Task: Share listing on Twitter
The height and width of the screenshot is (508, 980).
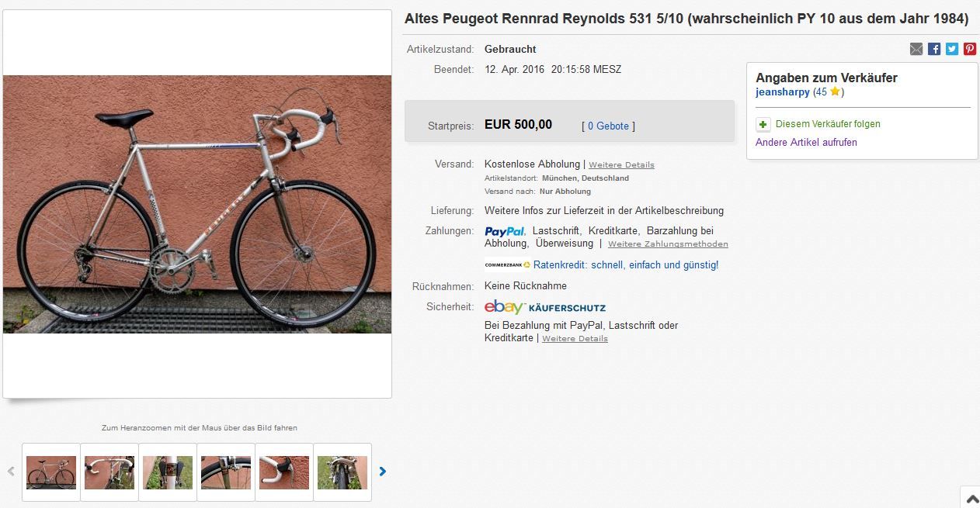Action: coord(952,49)
